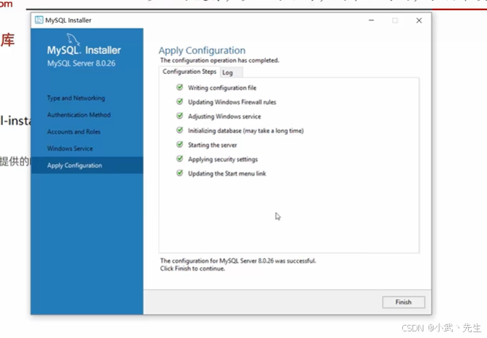The image size is (487, 338).
Task: Click 'Adjusting Windows service' step text
Action: click(224, 116)
